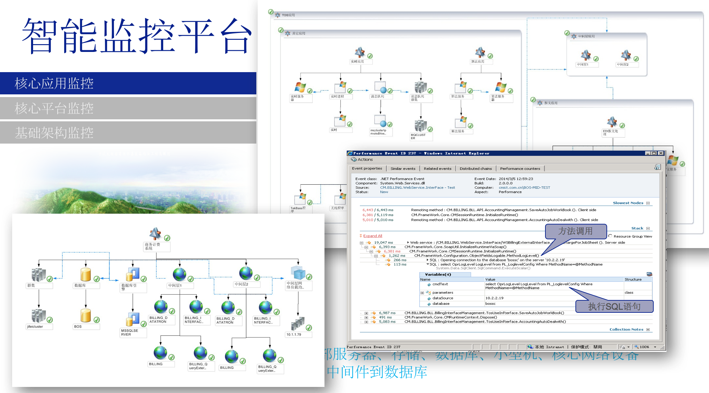
Task: Click the dataSource value 10.2.2.19
Action: [494, 298]
